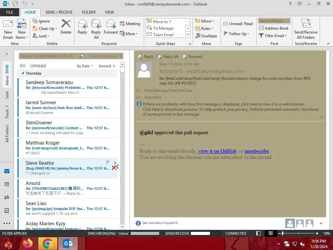Expand the folder pane
The height and width of the screenshot is (250, 333).
point(7,54)
